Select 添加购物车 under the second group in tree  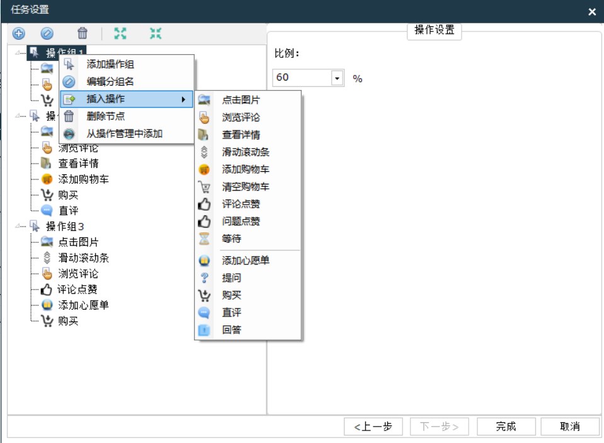[x=83, y=179]
